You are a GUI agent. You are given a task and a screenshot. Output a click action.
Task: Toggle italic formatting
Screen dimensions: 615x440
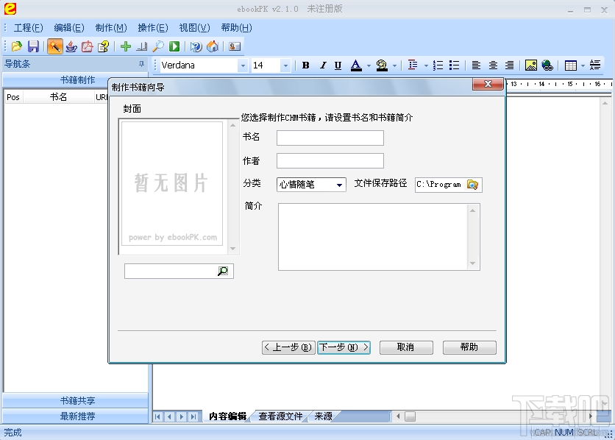pyautogui.click(x=322, y=65)
